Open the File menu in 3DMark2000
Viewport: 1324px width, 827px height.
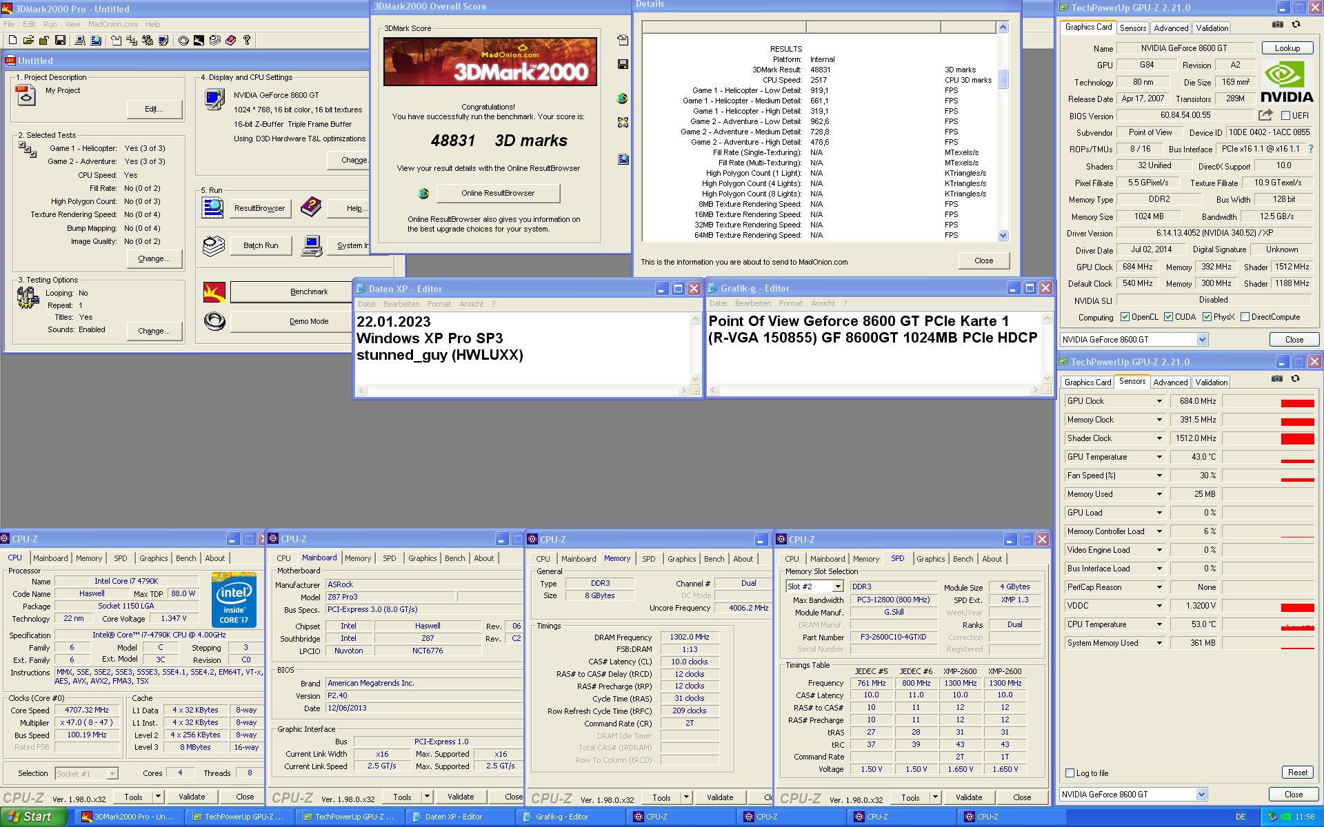tap(9, 24)
